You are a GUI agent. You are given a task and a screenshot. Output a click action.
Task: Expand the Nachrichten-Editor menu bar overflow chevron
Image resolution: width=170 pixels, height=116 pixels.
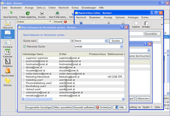[162, 18]
